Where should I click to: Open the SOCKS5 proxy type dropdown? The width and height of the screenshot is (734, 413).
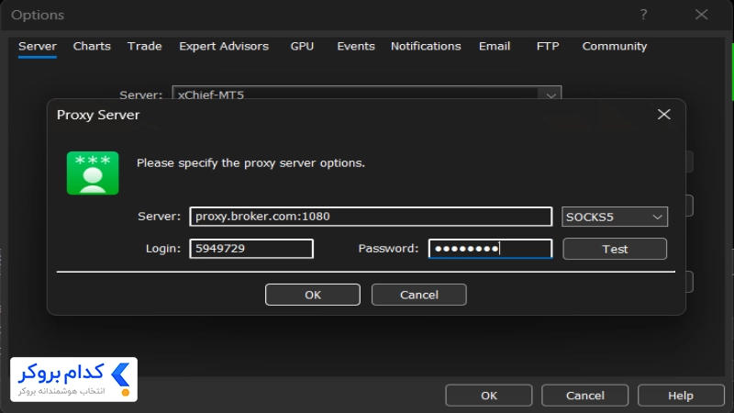click(615, 217)
